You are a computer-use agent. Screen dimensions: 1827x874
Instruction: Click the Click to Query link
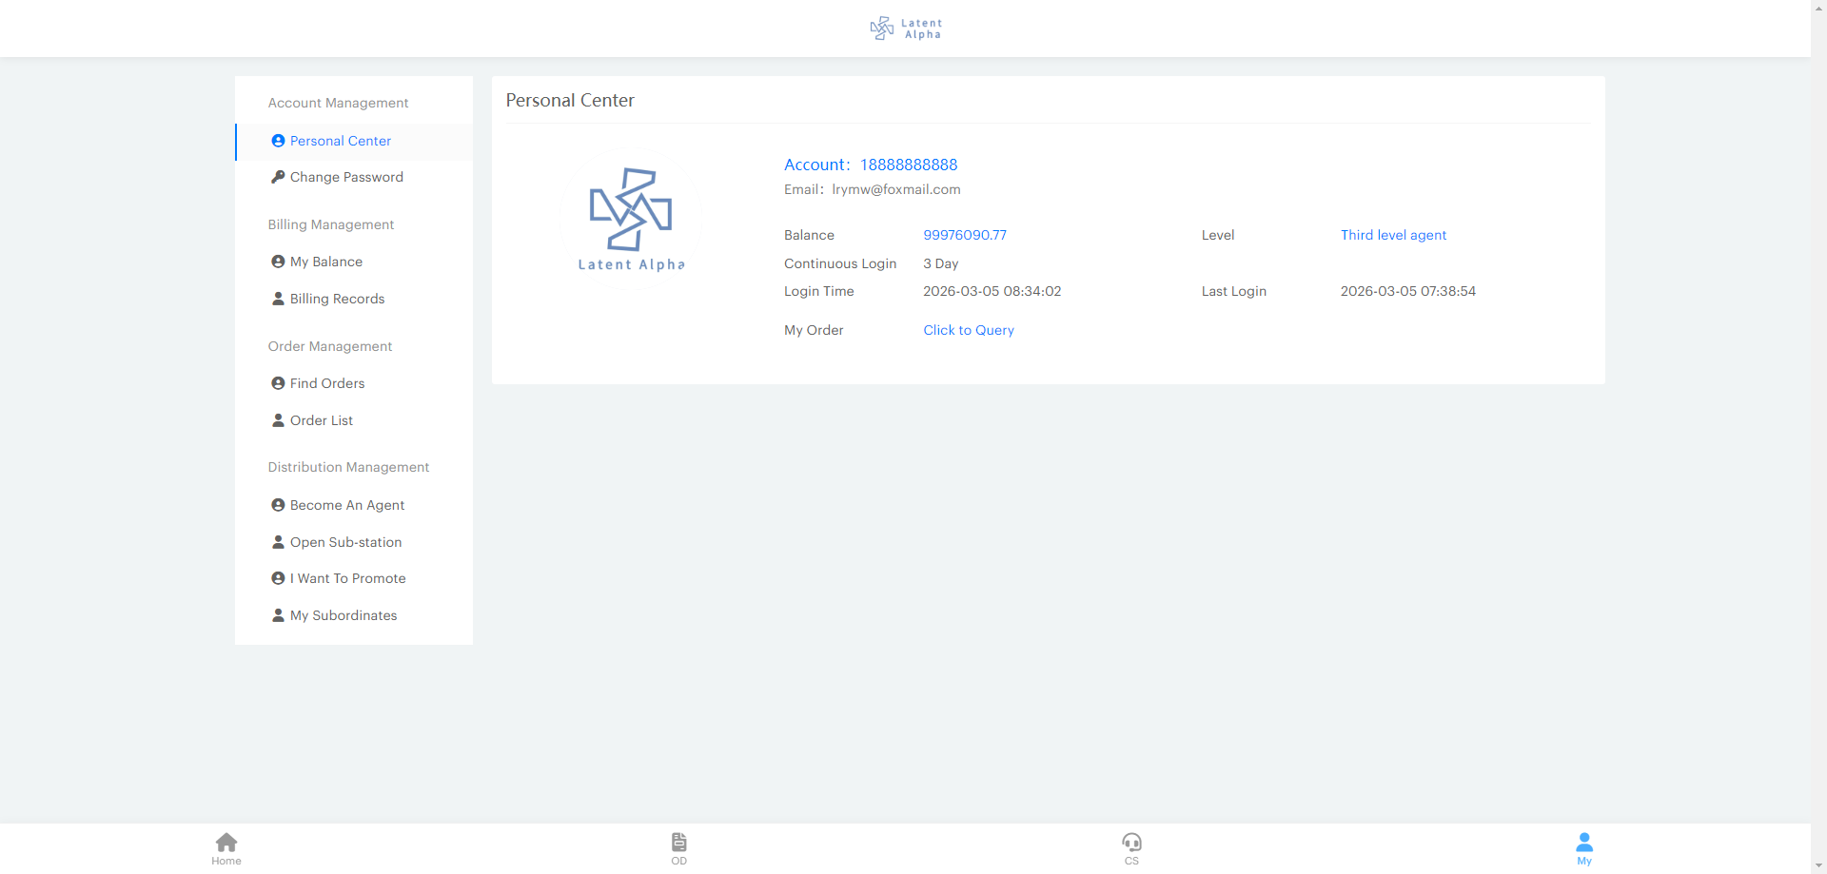point(968,330)
